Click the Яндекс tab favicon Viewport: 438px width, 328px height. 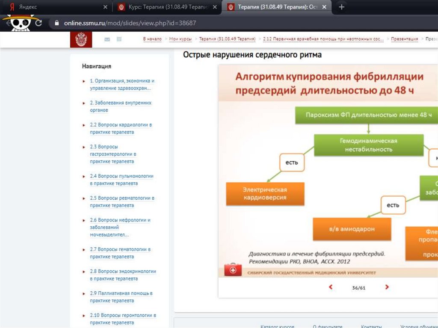[x=12, y=7]
